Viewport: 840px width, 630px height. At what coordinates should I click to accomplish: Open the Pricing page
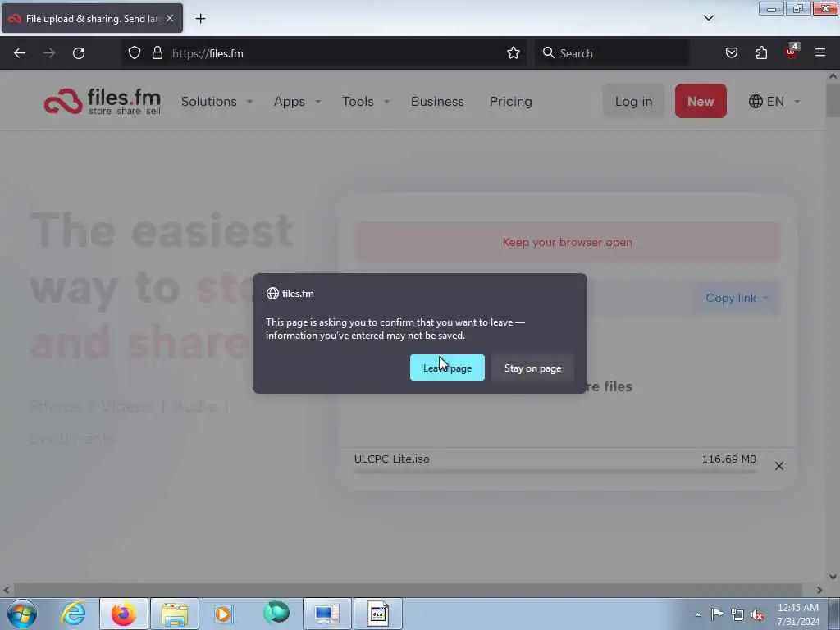pos(510,101)
